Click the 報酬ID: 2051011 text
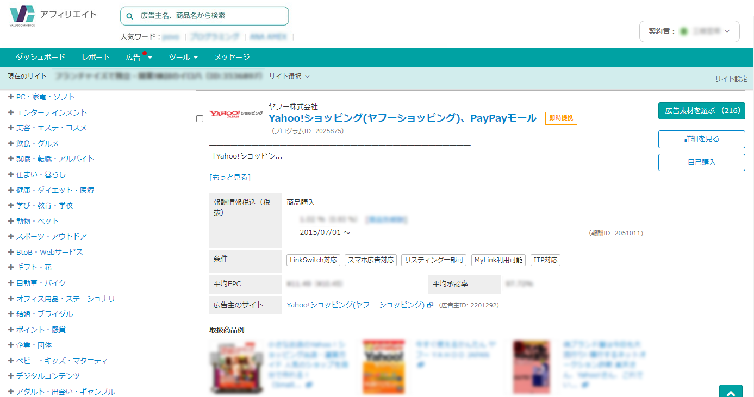Image resolution: width=754 pixels, height=397 pixels. coord(616,233)
